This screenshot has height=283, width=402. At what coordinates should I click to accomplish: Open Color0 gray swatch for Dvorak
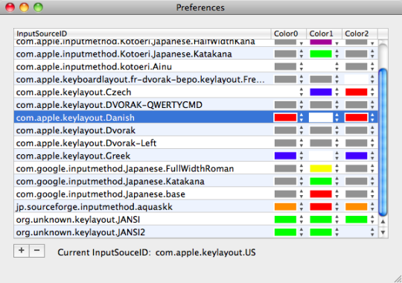point(285,130)
